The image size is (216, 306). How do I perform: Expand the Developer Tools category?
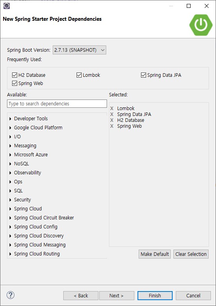[x=10, y=119]
